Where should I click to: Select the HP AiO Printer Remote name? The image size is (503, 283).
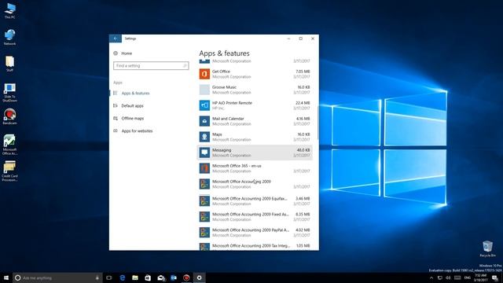click(x=232, y=103)
